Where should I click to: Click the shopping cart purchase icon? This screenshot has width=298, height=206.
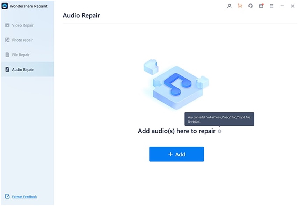pos(240,6)
